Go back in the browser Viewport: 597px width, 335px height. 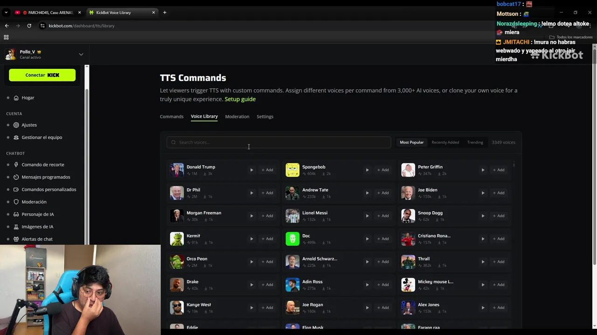point(7,26)
